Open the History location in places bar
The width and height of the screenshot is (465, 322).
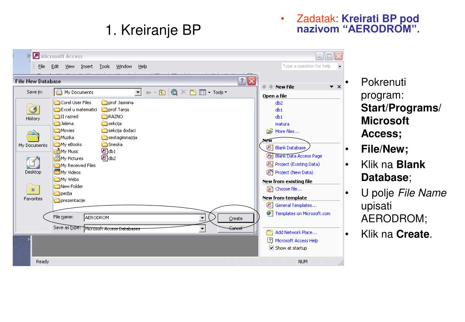click(x=33, y=112)
